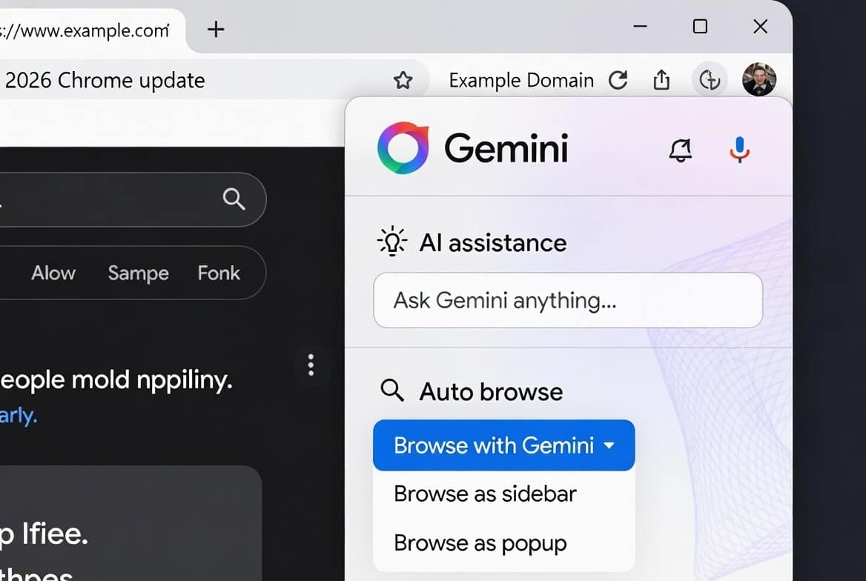The height and width of the screenshot is (581, 866).
Task: Open the browser profile avatar
Action: tap(758, 79)
